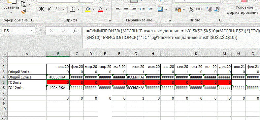The width and height of the screenshot is (260, 120).
Task: Apply accounting number format icon
Action: (x=179, y=10)
